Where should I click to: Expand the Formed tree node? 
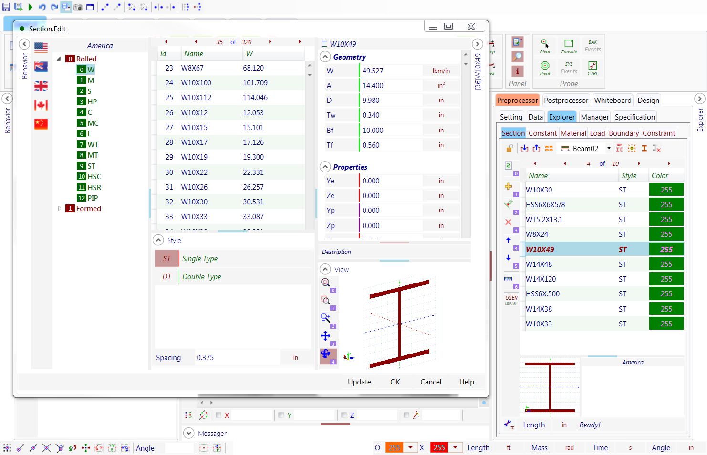click(59, 209)
